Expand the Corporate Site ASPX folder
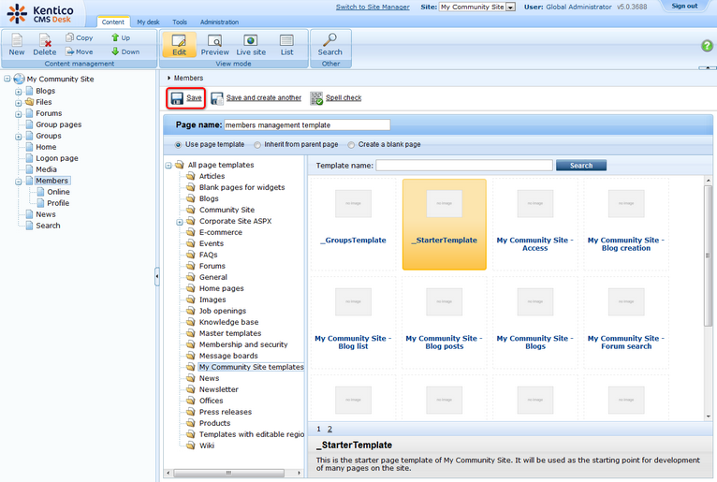Image resolution: width=717 pixels, height=482 pixels. [x=180, y=221]
